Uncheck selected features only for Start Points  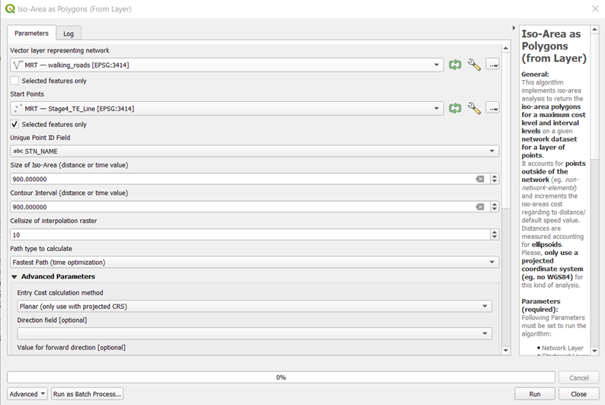(15, 124)
